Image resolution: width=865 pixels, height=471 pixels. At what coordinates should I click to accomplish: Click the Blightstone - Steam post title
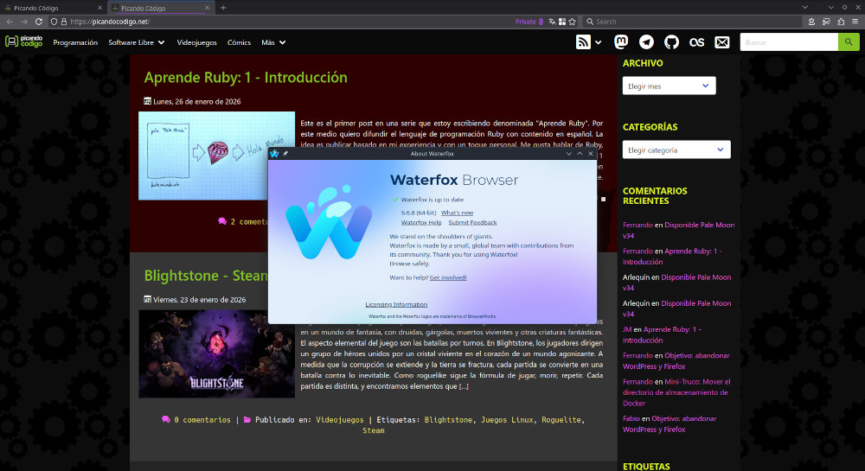coord(206,276)
